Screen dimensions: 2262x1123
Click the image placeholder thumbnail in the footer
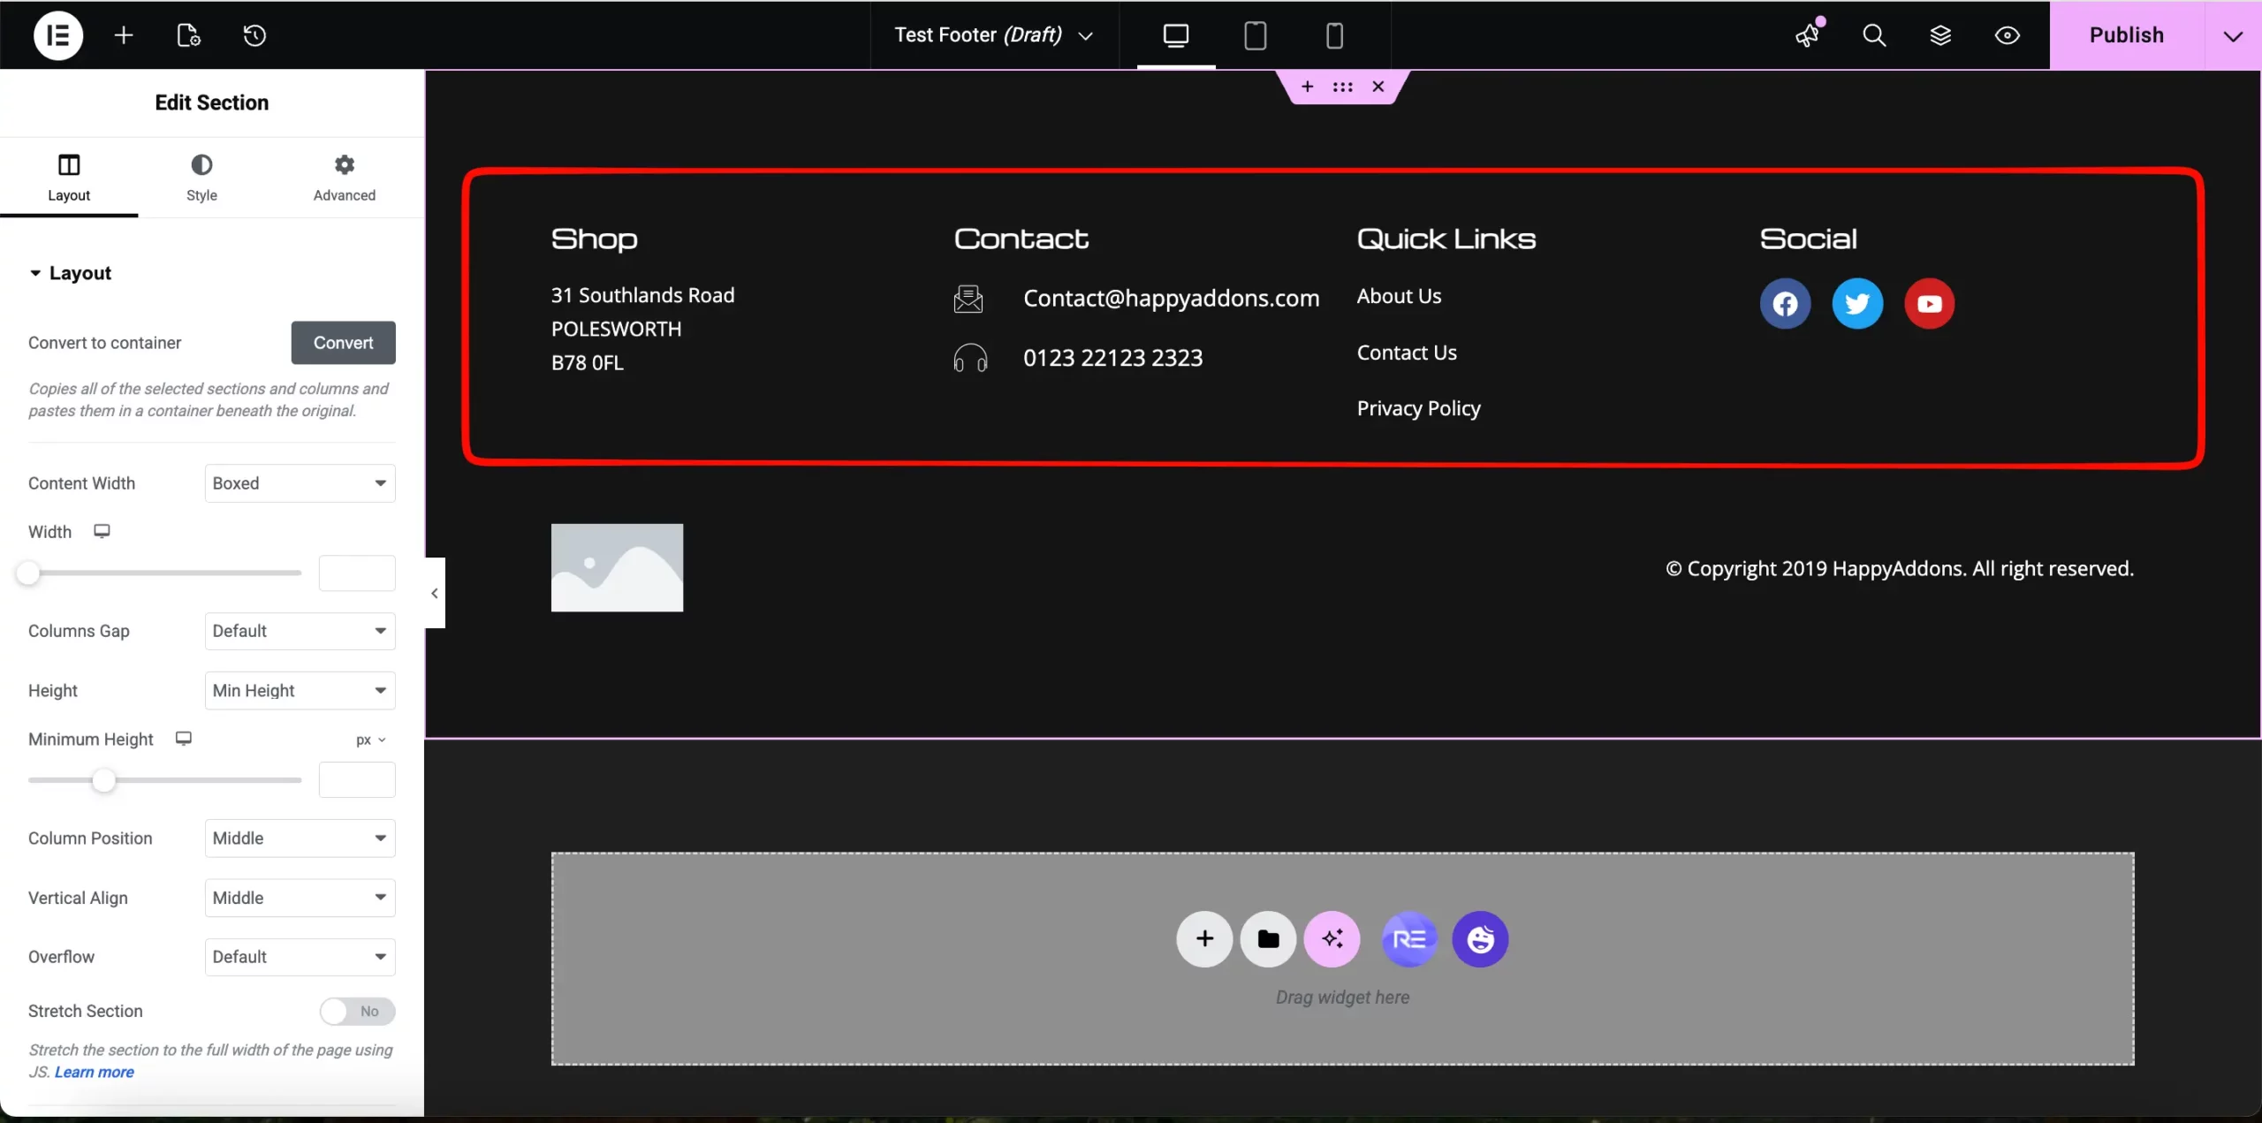point(616,567)
